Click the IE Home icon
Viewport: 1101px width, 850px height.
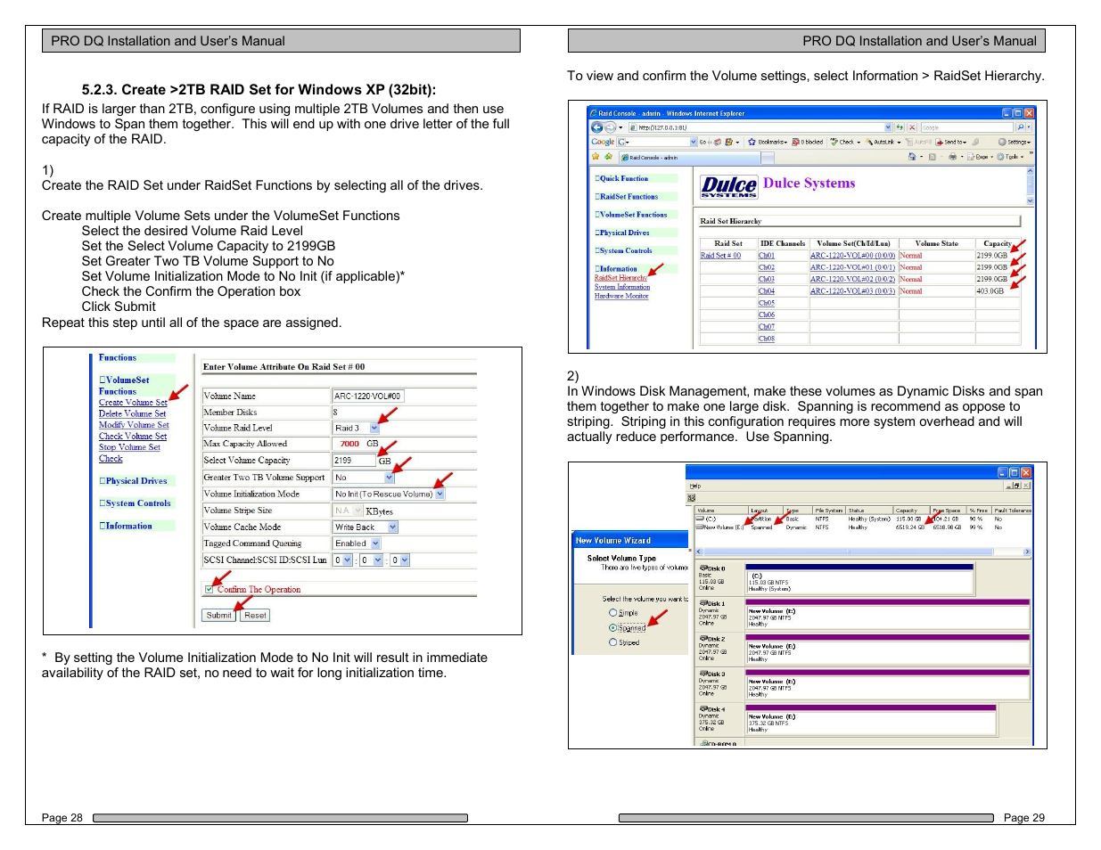click(912, 157)
